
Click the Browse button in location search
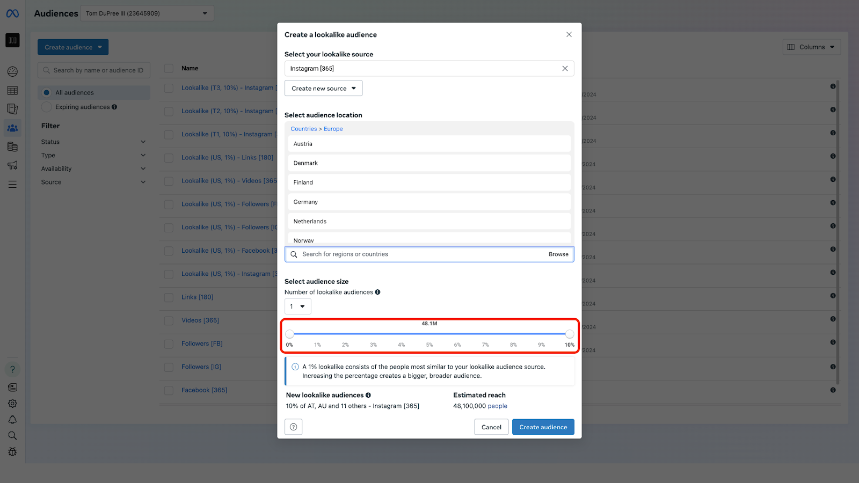click(558, 254)
